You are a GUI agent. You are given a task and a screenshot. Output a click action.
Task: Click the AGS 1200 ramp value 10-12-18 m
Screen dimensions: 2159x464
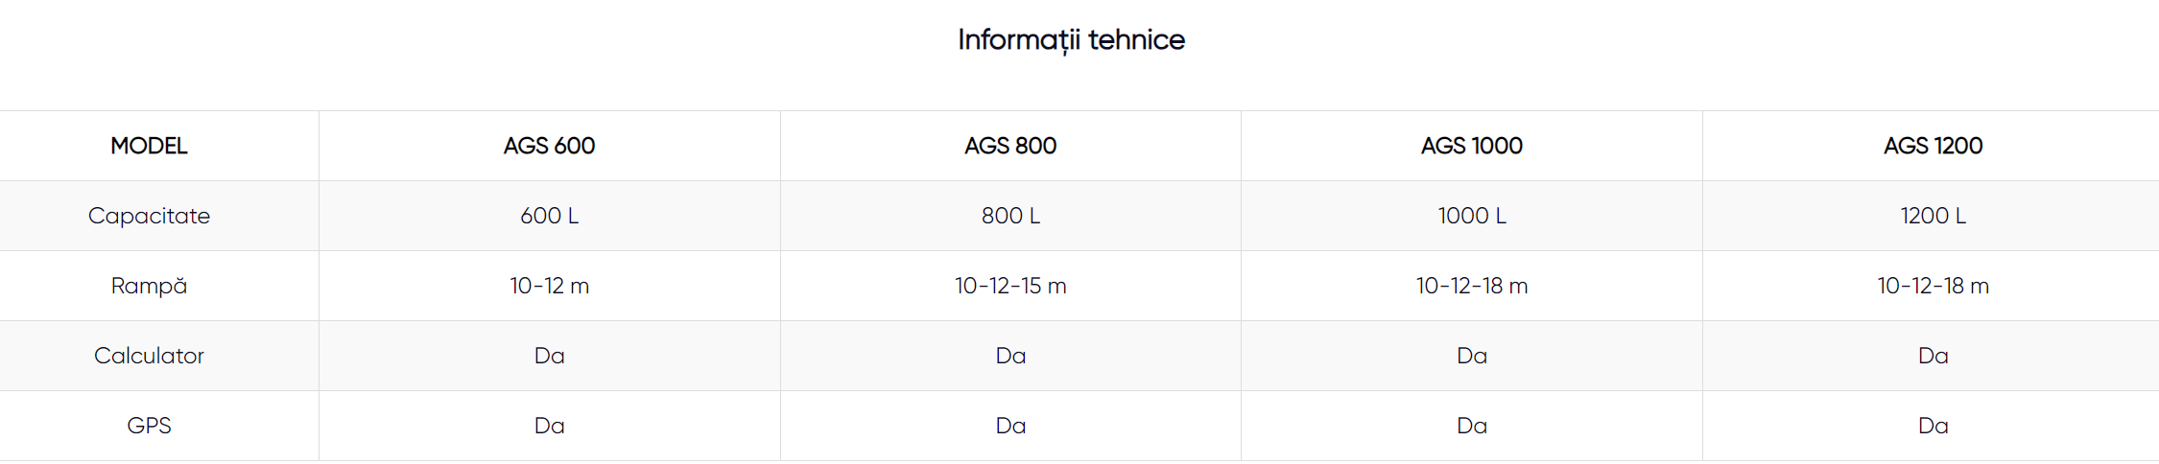[1933, 286]
